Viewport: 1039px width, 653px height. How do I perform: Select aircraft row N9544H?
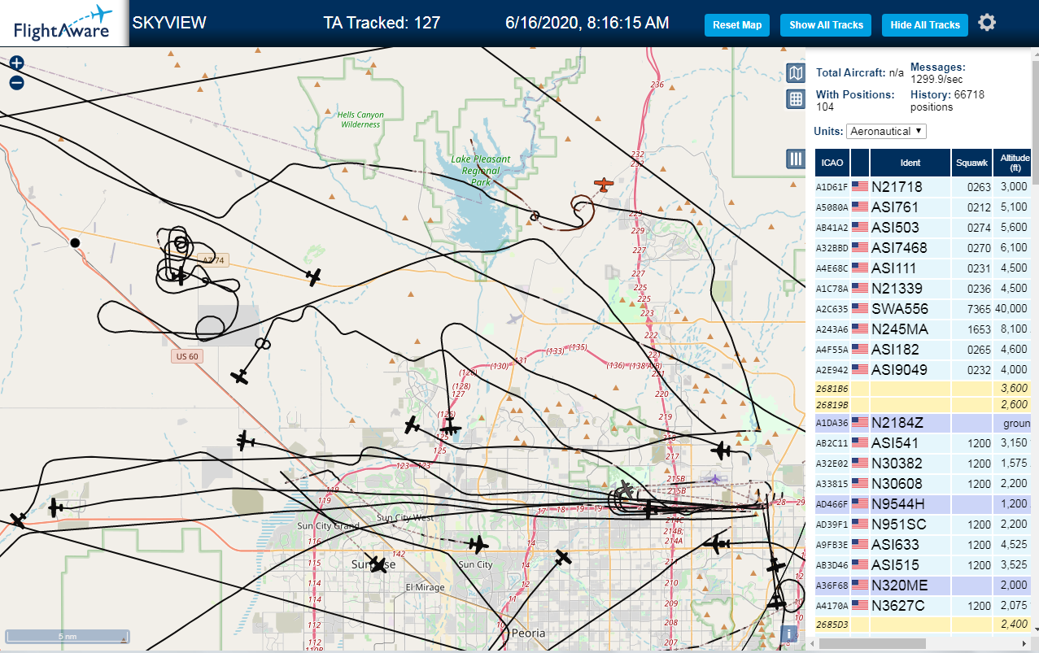[x=923, y=504]
